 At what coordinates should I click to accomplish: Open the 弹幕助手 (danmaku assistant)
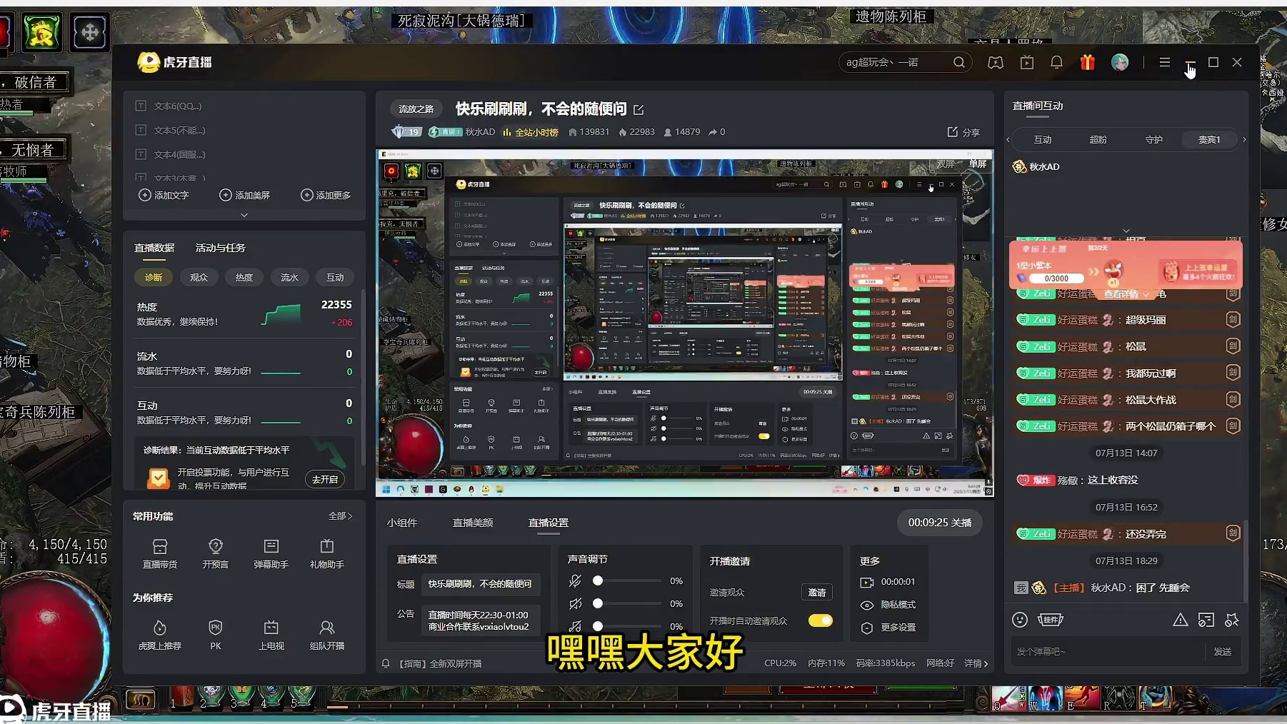[x=271, y=553]
